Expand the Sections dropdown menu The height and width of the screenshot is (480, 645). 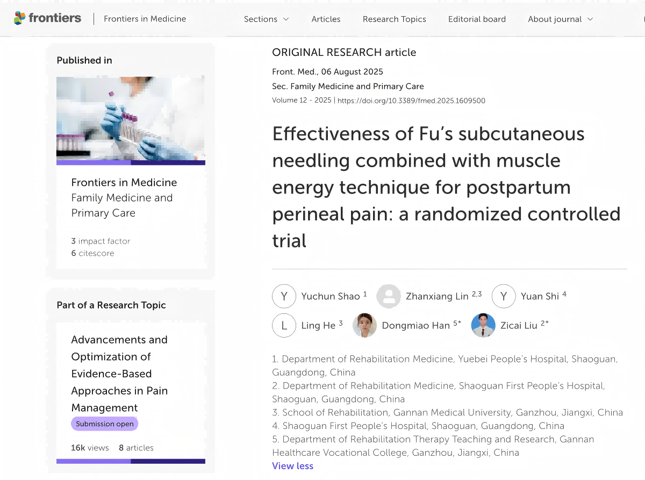tap(266, 19)
